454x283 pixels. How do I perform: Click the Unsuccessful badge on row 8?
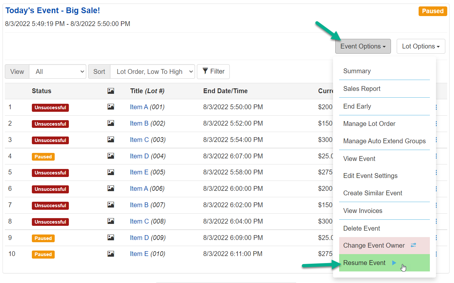click(x=50, y=222)
